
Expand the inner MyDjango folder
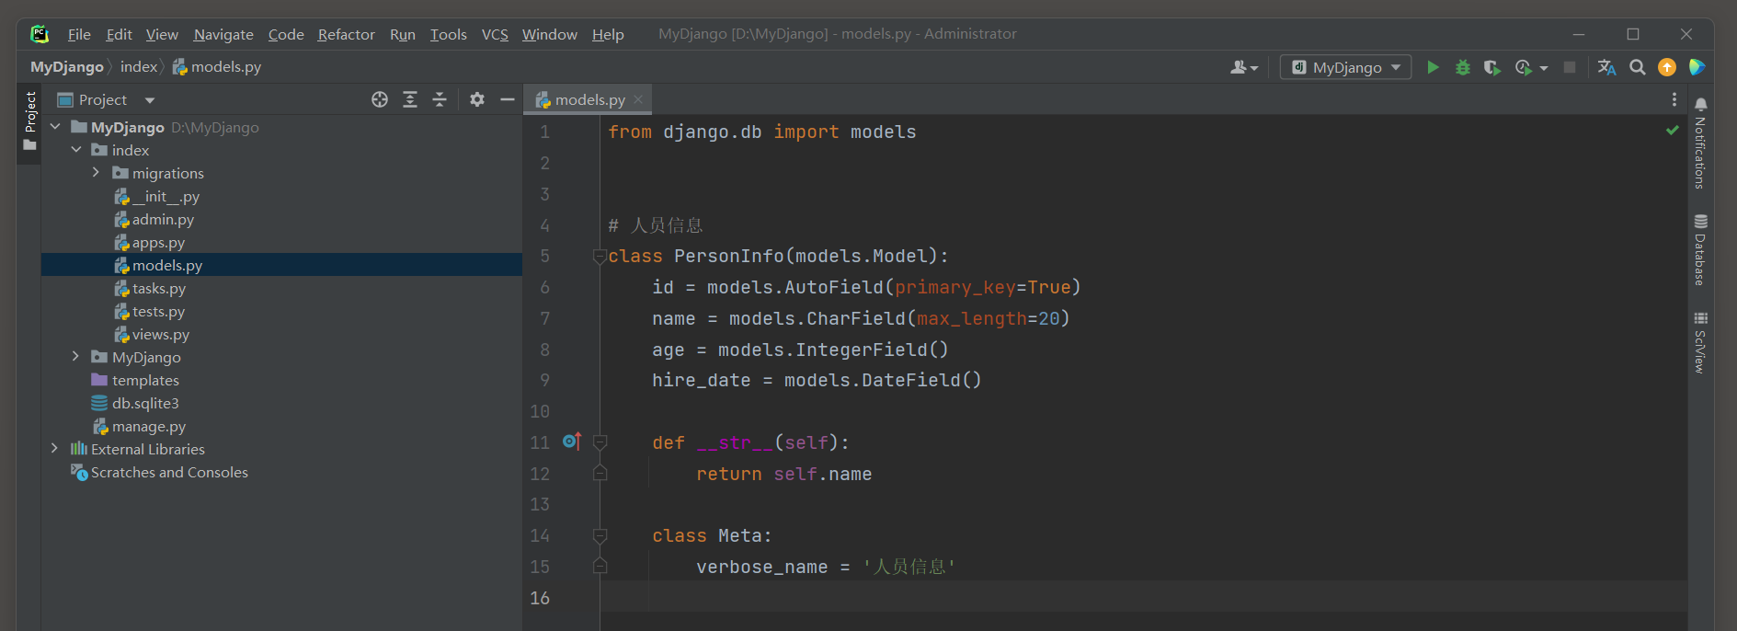coord(75,357)
